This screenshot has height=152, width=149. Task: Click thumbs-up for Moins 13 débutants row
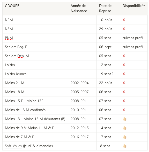[125, 119]
